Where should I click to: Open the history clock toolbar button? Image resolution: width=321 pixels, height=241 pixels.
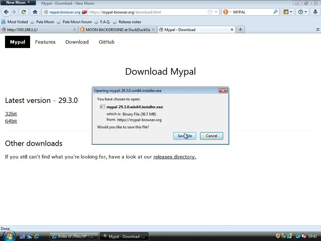(x=303, y=12)
